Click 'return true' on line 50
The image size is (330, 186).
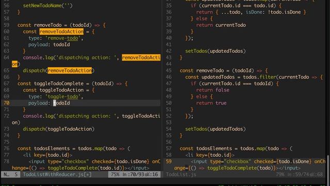point(211,103)
